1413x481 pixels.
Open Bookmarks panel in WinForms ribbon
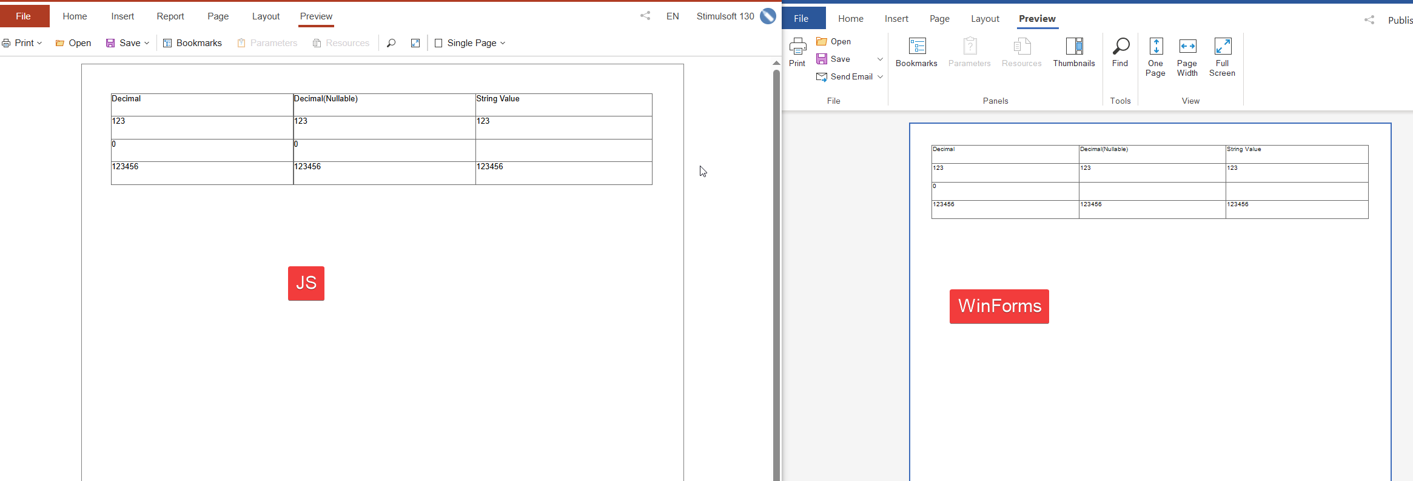916,52
